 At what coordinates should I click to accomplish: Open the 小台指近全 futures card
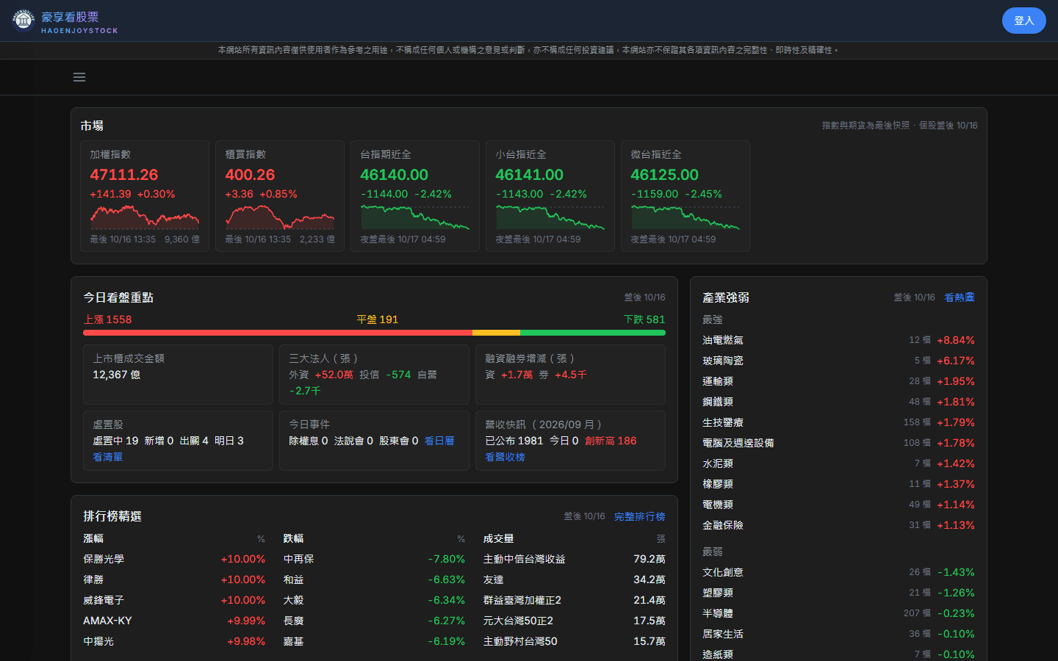(x=550, y=196)
